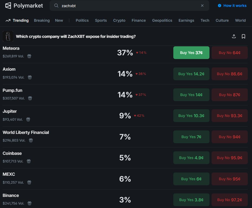Click the gift icon under Pump.fun
This screenshot has height=208, width=252.
point(30,98)
